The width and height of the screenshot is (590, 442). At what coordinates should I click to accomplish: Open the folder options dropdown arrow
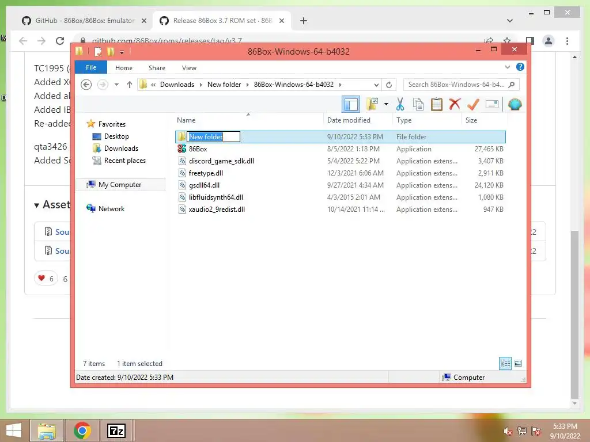pos(386,104)
